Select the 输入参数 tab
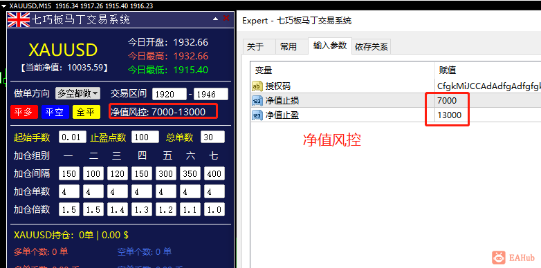 pyautogui.click(x=330, y=46)
